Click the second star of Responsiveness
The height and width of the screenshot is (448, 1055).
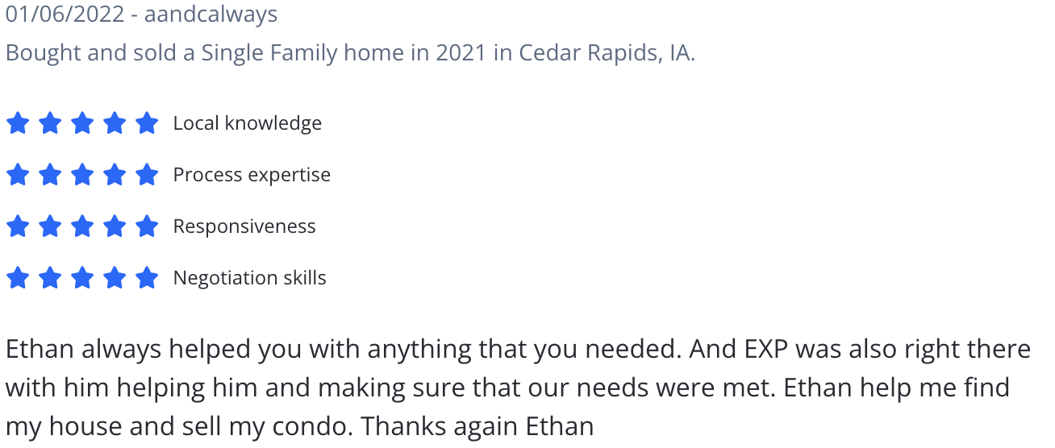pos(50,226)
